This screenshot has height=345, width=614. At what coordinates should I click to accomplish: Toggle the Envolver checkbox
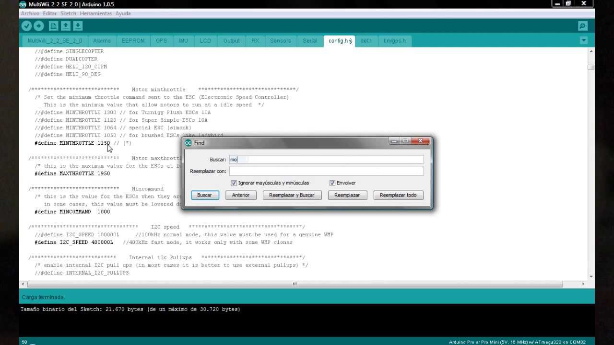coord(332,183)
